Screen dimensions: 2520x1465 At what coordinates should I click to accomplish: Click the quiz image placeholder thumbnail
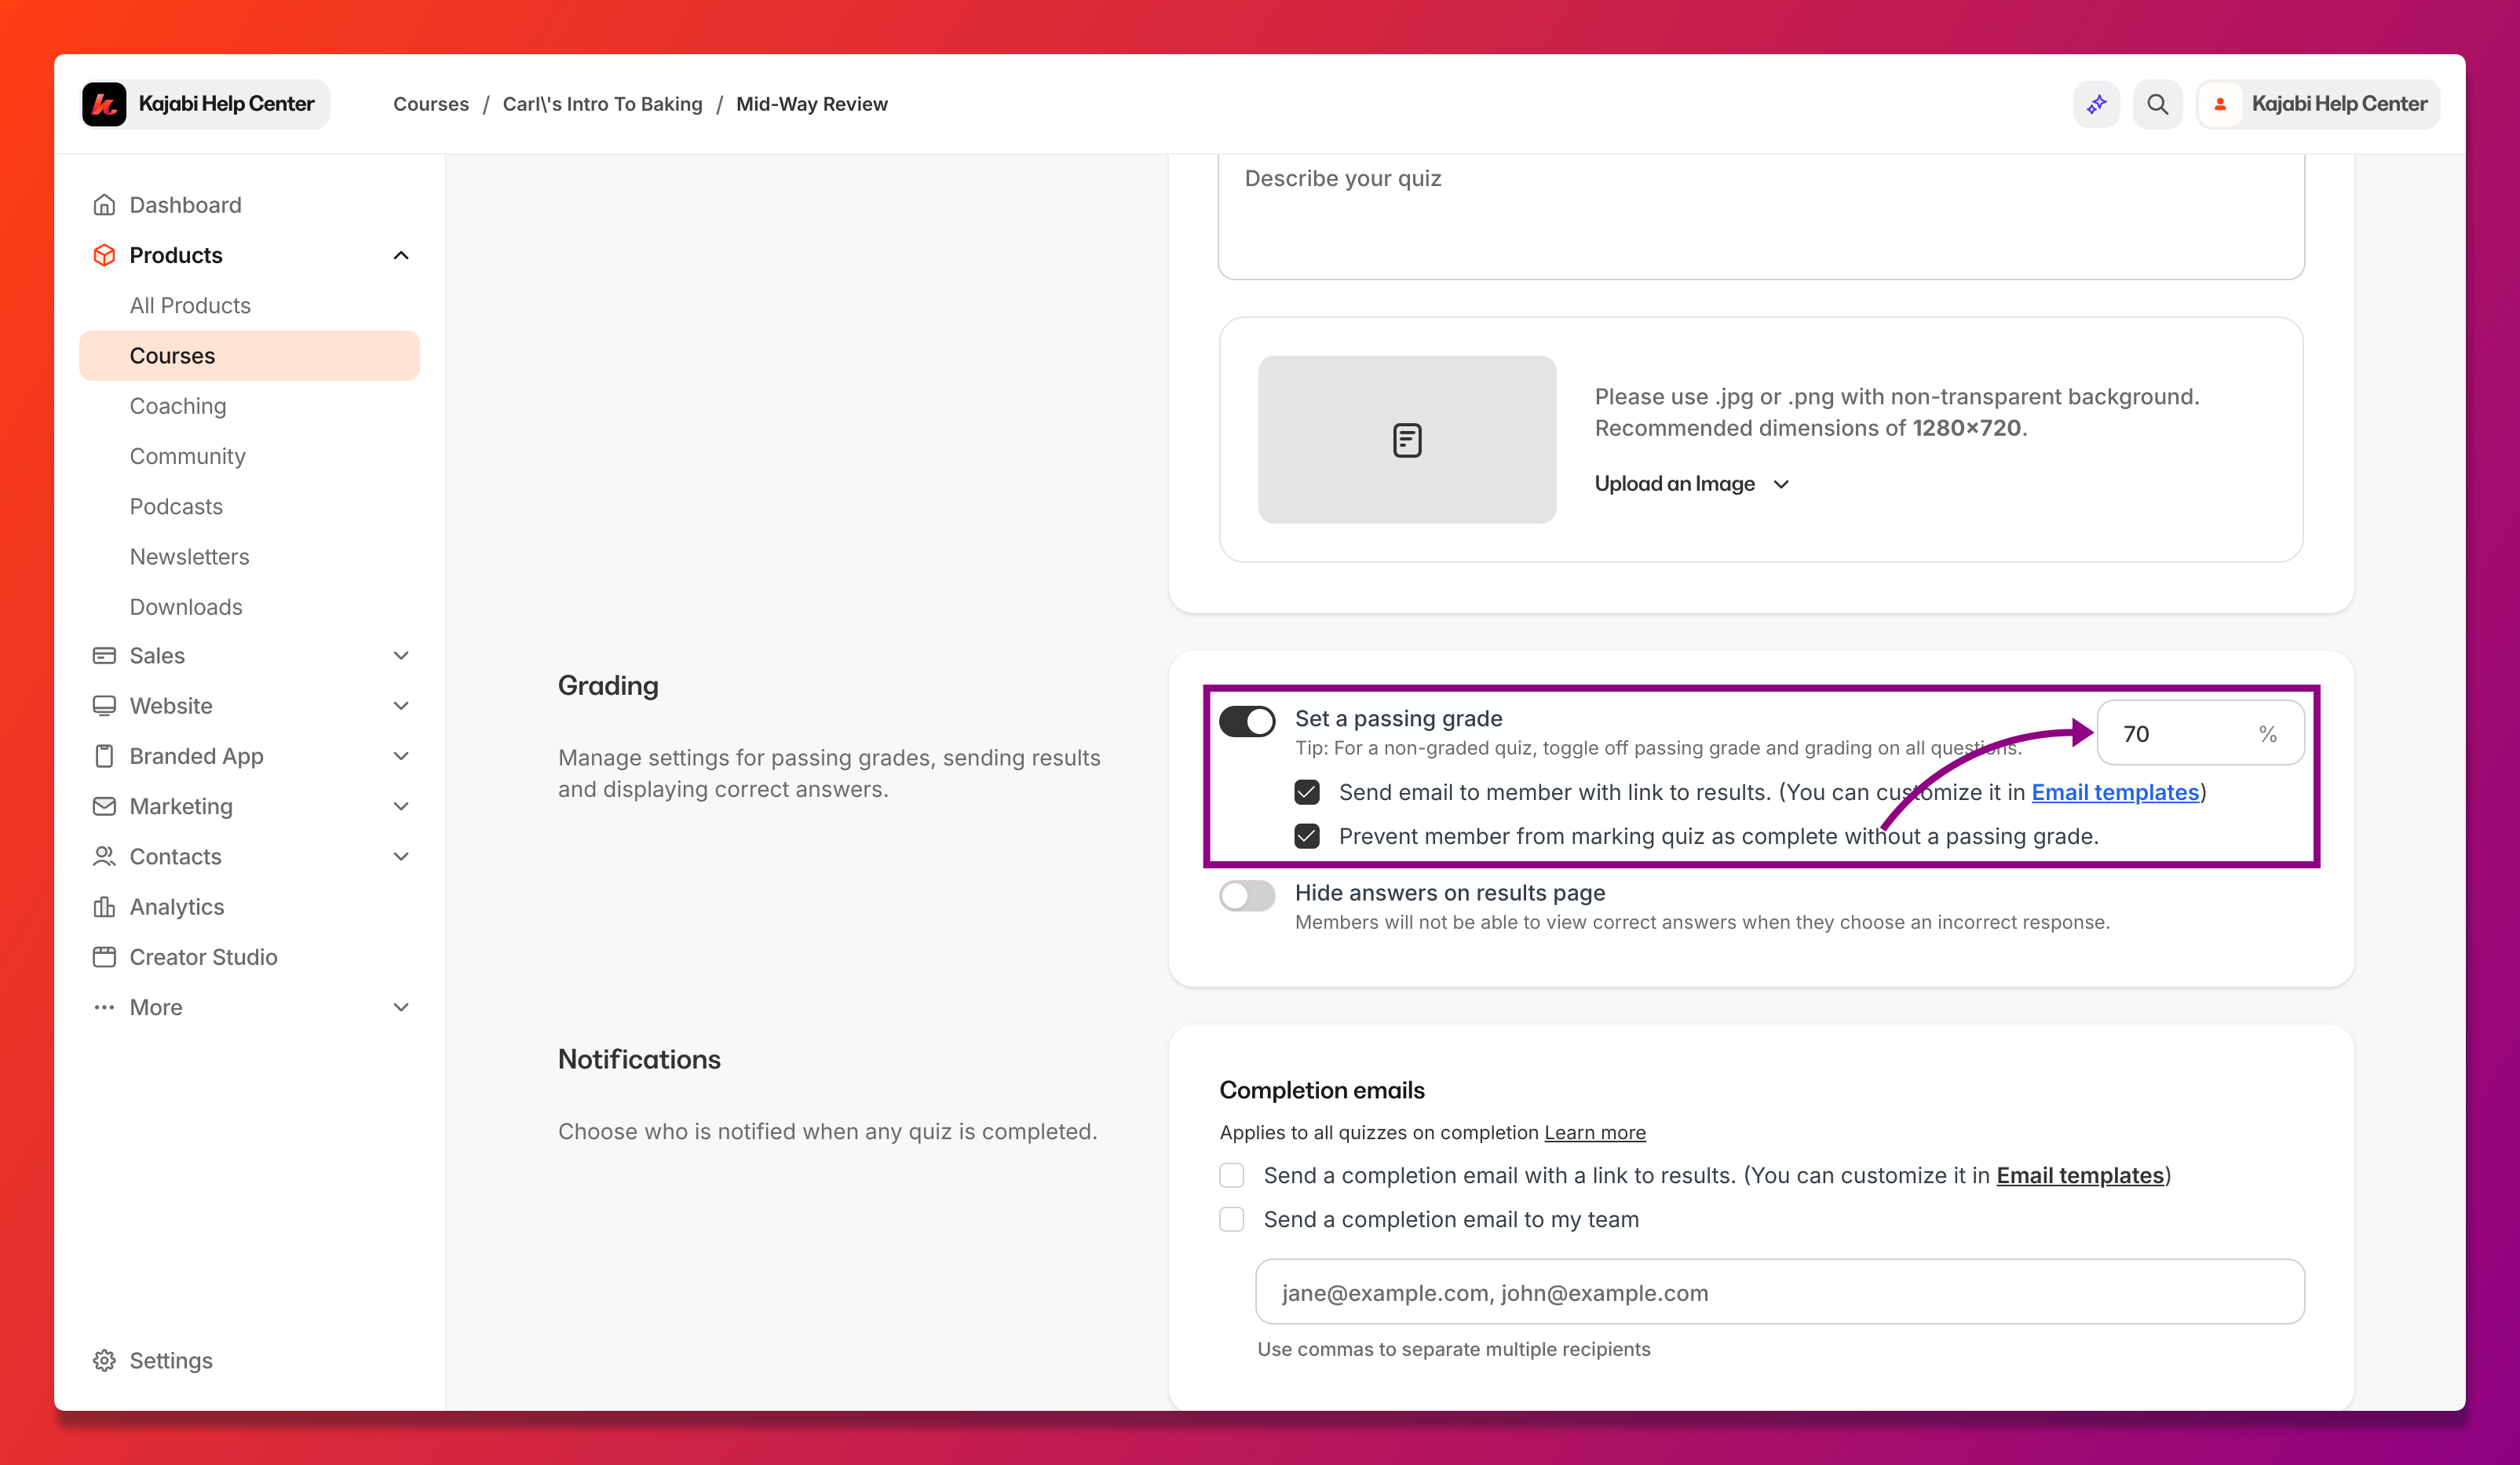1407,439
